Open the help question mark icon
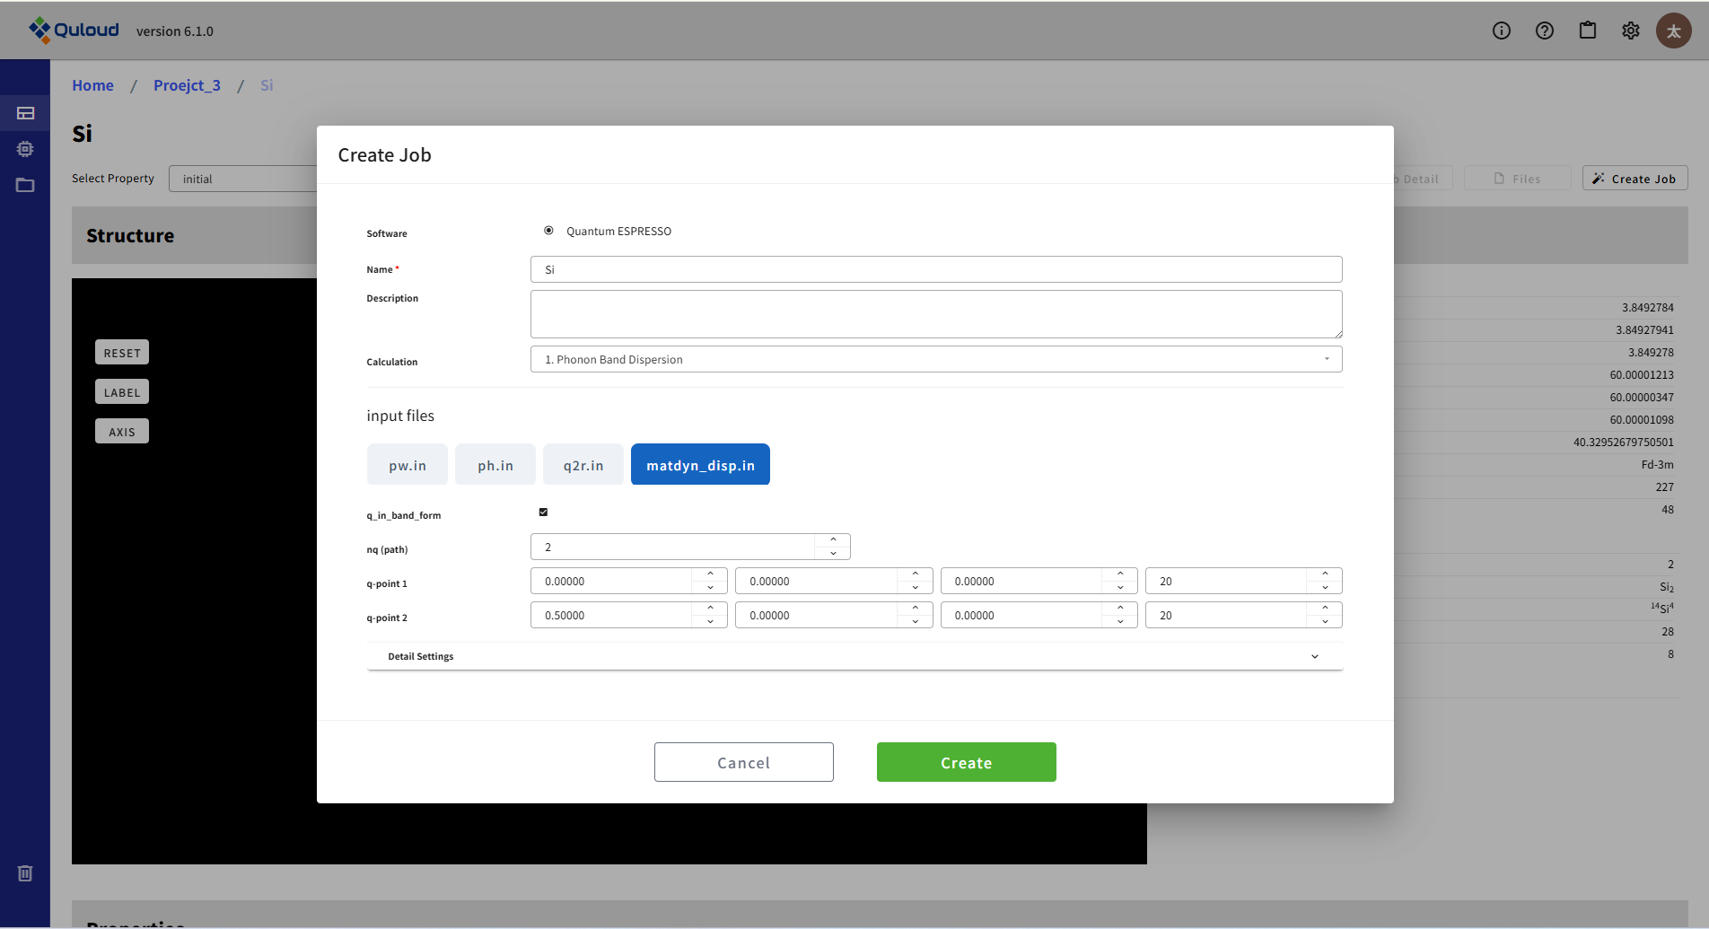 1545,31
